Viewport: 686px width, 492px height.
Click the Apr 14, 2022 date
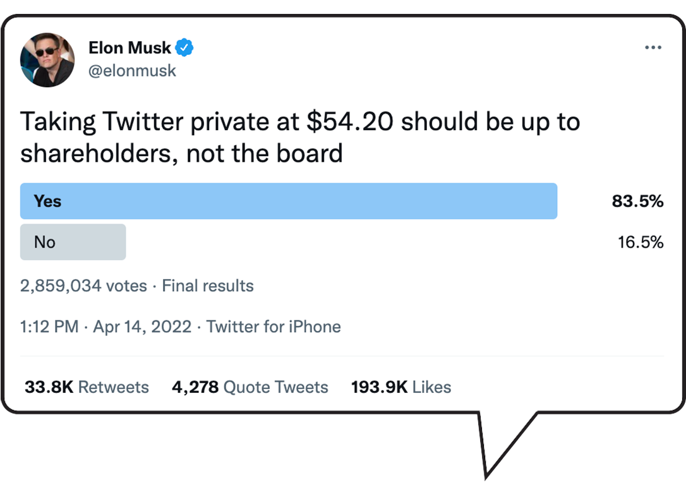point(142,327)
